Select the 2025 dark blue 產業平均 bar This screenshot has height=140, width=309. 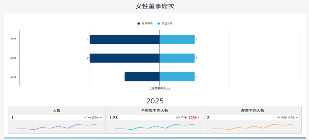[x=124, y=40]
